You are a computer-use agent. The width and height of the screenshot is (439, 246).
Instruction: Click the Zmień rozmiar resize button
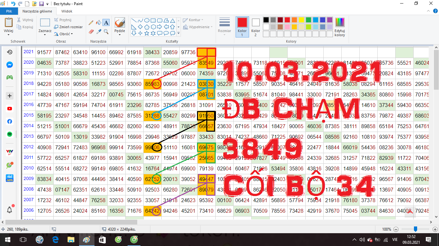pos(68,27)
